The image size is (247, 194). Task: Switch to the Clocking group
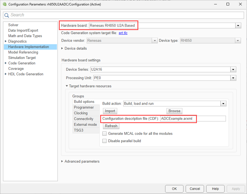81,113
